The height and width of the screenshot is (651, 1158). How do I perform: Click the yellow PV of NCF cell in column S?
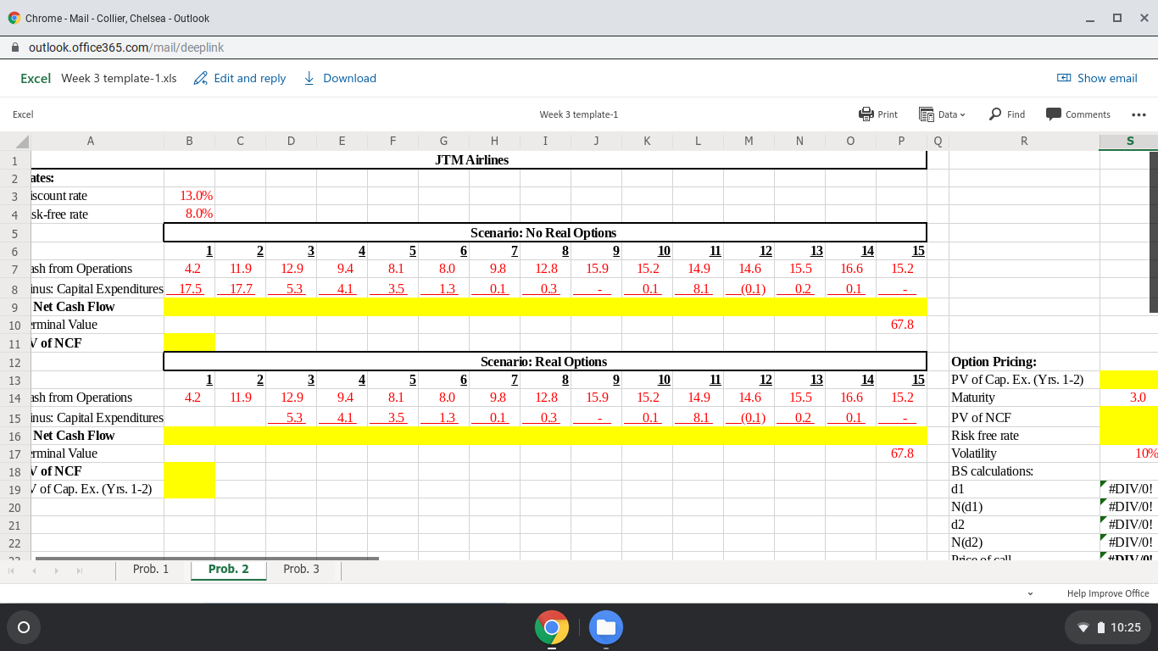tap(1128, 417)
